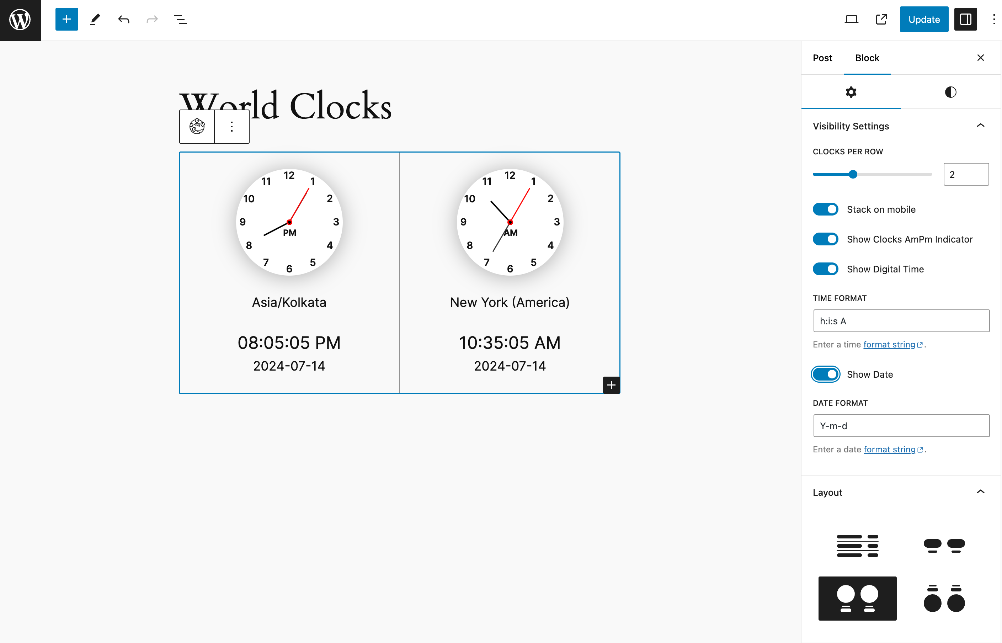
Task: Redo with the forward arrow icon
Action: 152,19
